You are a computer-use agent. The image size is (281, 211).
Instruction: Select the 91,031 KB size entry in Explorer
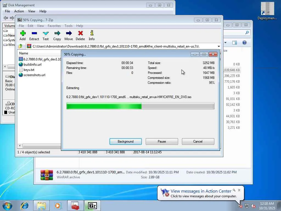(233, 99)
